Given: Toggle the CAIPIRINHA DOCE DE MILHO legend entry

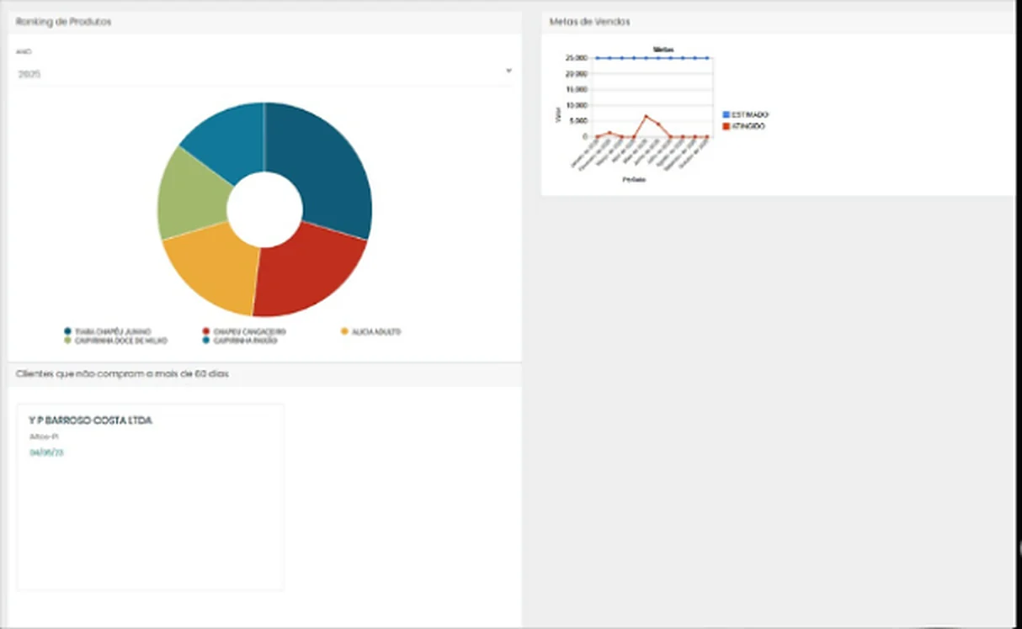Looking at the screenshot, I should point(116,341).
